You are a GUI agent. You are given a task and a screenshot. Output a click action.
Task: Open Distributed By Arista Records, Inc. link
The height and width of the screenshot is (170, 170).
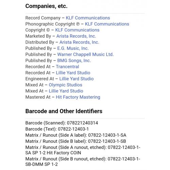pyautogui.click(x=79, y=42)
